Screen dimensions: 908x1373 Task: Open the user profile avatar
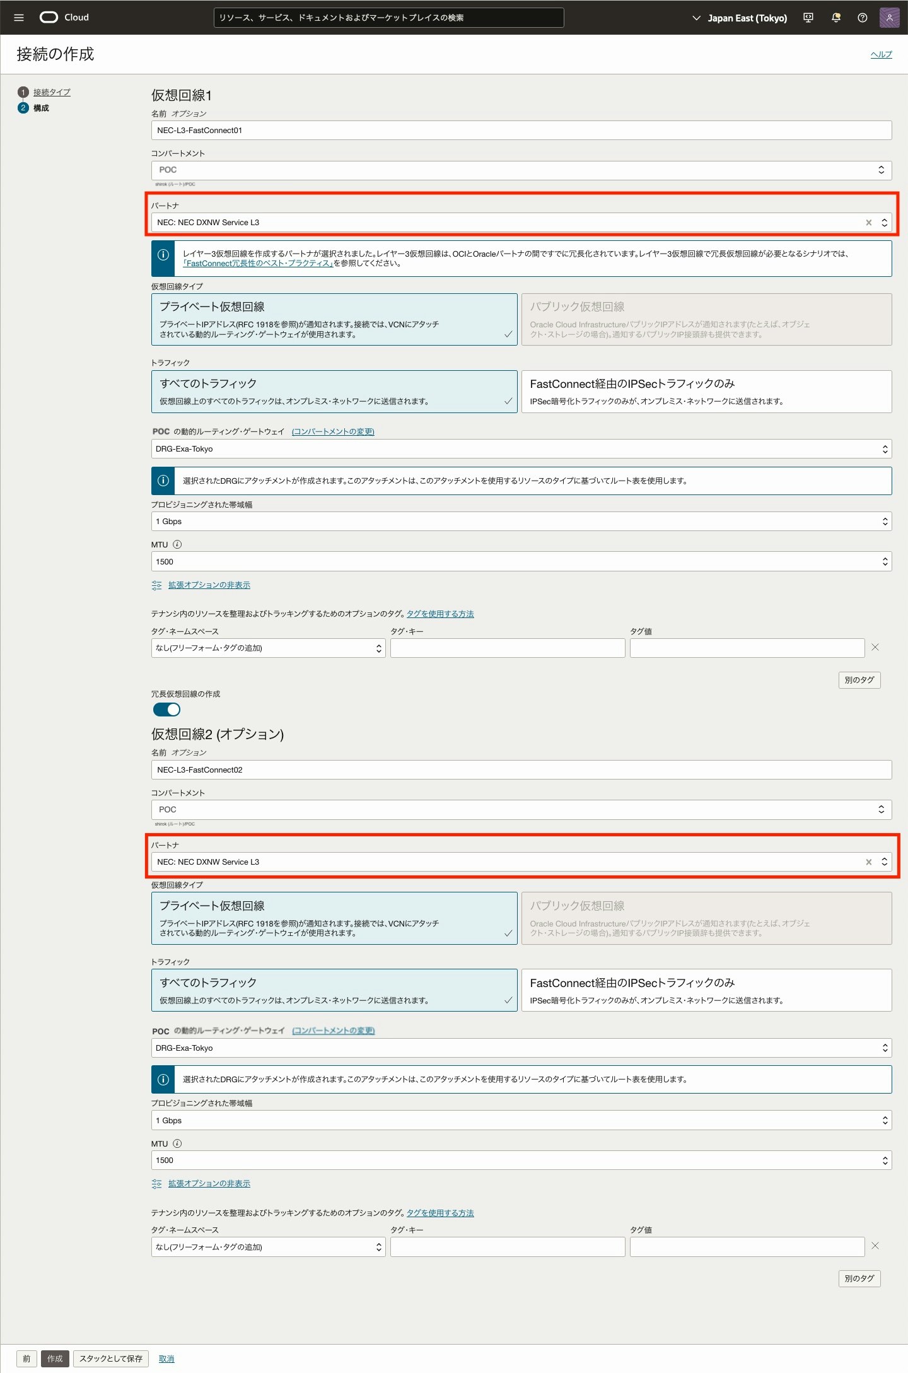pyautogui.click(x=889, y=18)
